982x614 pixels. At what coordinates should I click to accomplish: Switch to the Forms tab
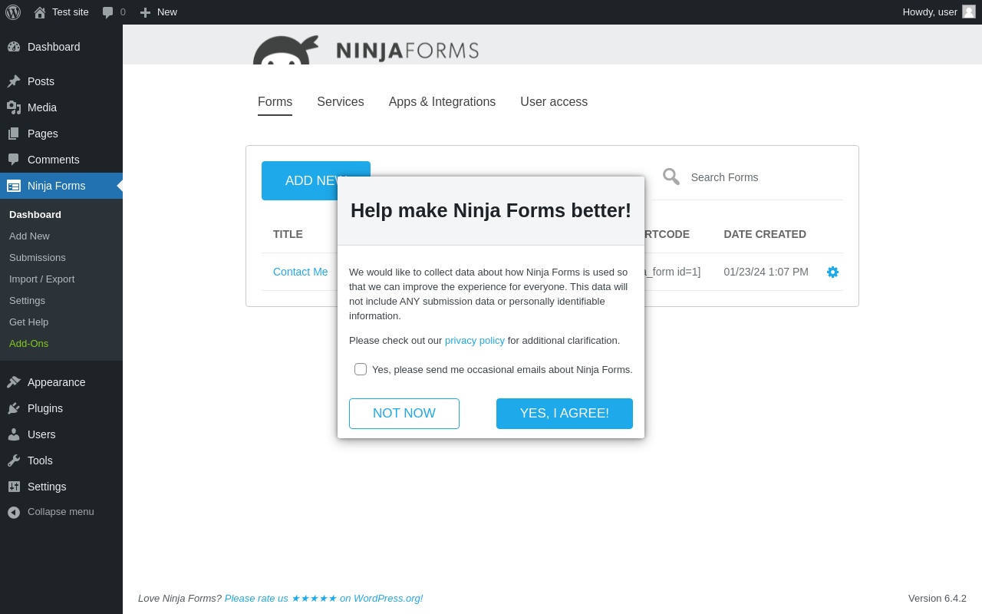[275, 102]
